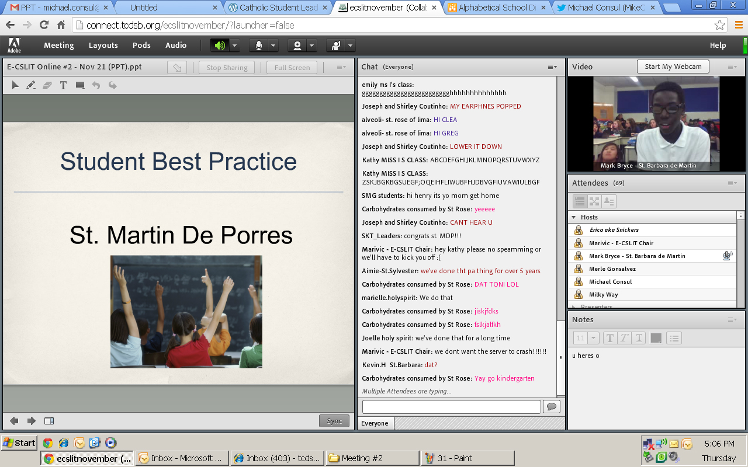Open the Meeting menu

[x=58, y=46]
